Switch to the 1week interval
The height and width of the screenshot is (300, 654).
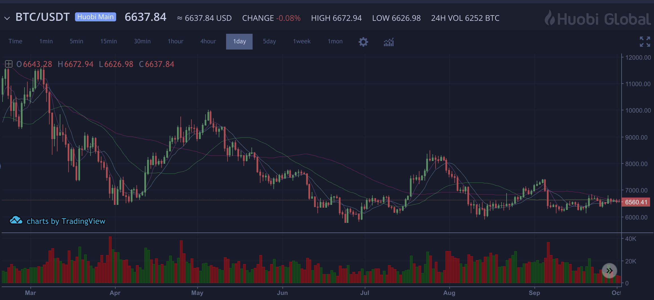coord(302,41)
